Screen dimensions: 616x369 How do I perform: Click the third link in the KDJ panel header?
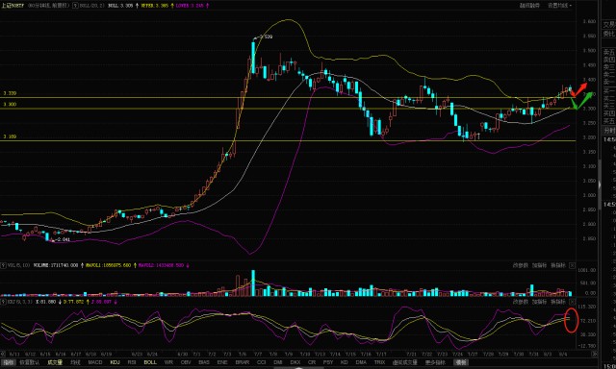558,302
